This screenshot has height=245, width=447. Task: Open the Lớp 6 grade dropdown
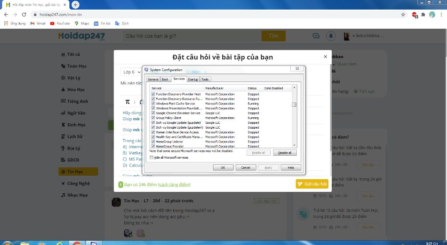pyautogui.click(x=131, y=72)
